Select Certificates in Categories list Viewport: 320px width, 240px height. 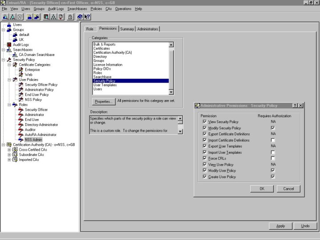(x=131, y=48)
